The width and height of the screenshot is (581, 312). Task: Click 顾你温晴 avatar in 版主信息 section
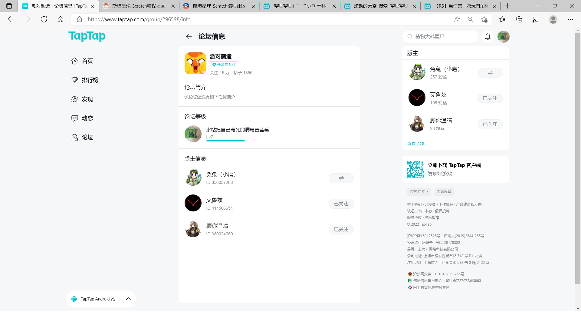coord(193,229)
